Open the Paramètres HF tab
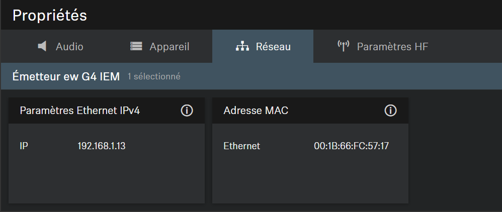The height and width of the screenshot is (212, 502). click(383, 46)
